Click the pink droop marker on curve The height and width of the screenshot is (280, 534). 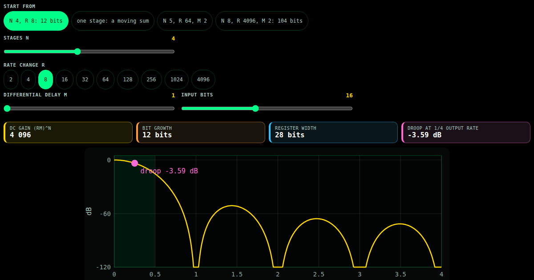tap(135, 163)
